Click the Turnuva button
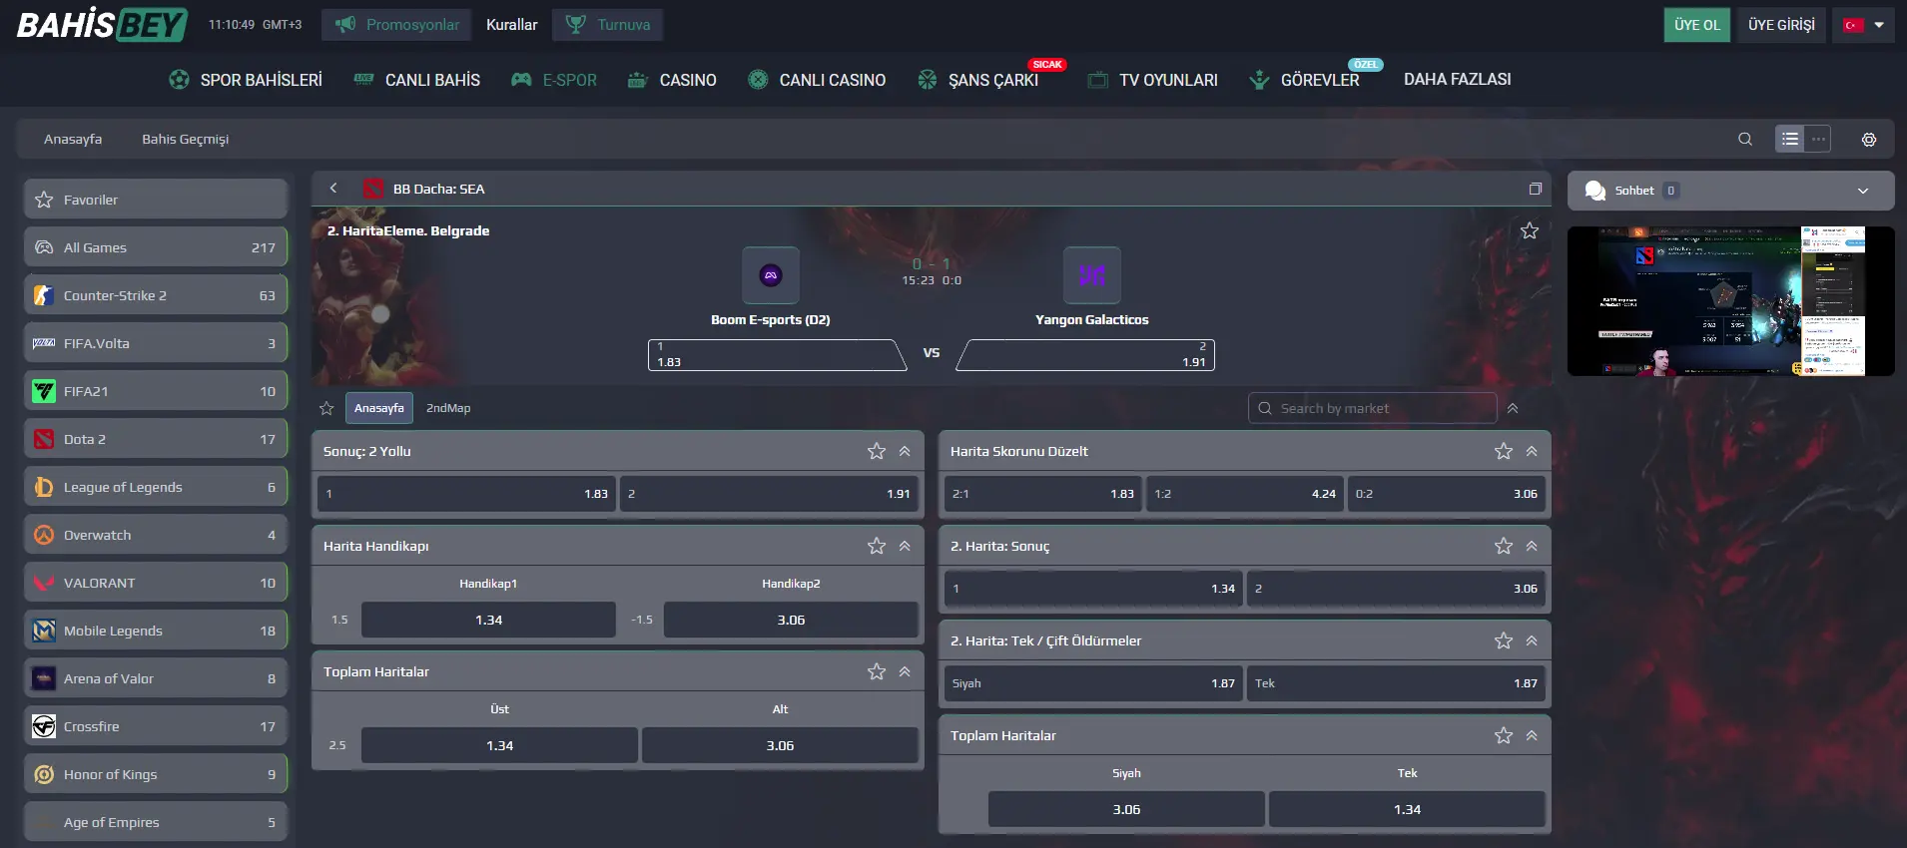1907x848 pixels. coord(608,25)
